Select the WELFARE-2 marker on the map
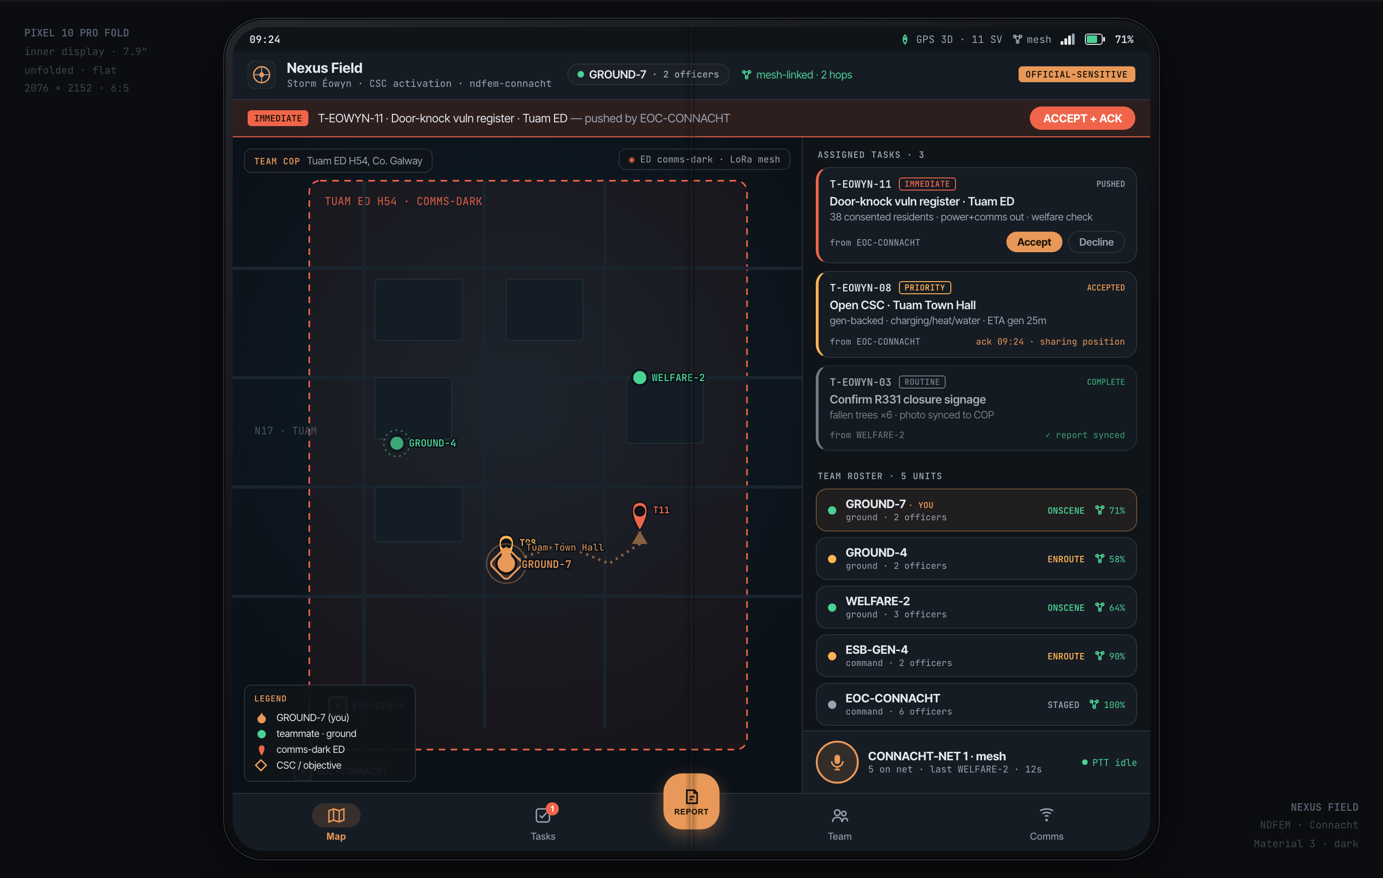 [639, 377]
